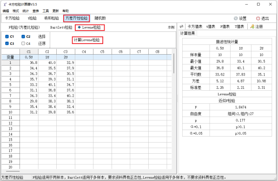This screenshot has width=278, height=181.
Task: Click the 示例 link
Action: tap(171, 27)
